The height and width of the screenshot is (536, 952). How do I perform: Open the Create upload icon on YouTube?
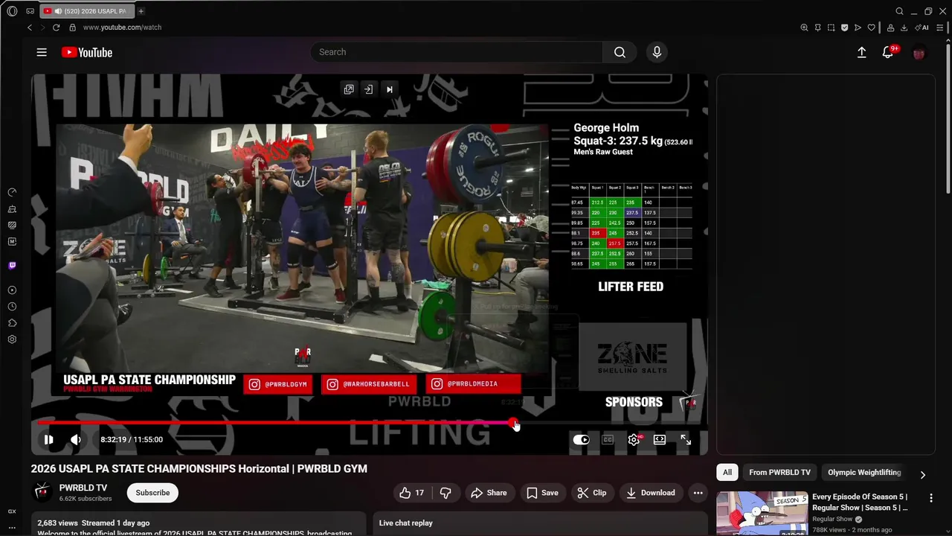(x=861, y=52)
